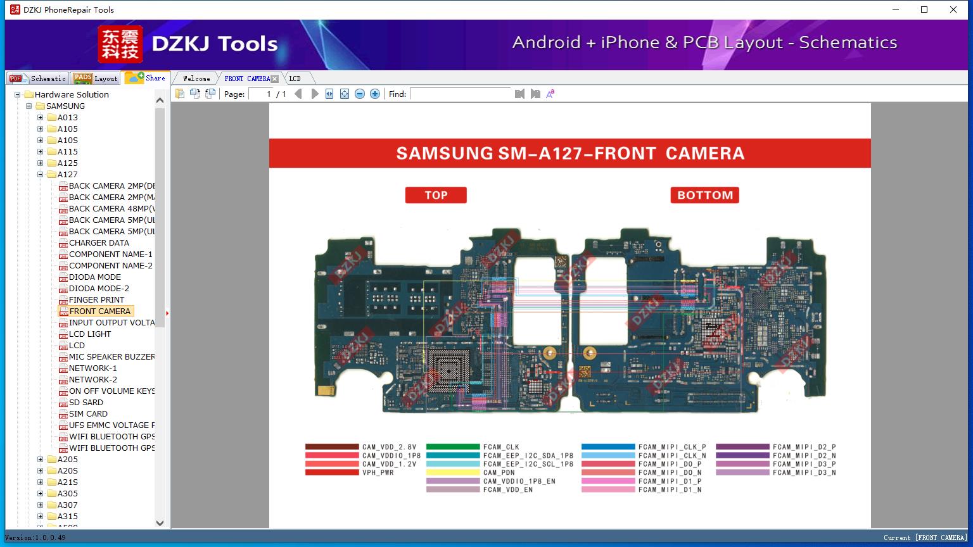973x547 pixels.
Task: Select the A307 folder label
Action: (x=68, y=505)
